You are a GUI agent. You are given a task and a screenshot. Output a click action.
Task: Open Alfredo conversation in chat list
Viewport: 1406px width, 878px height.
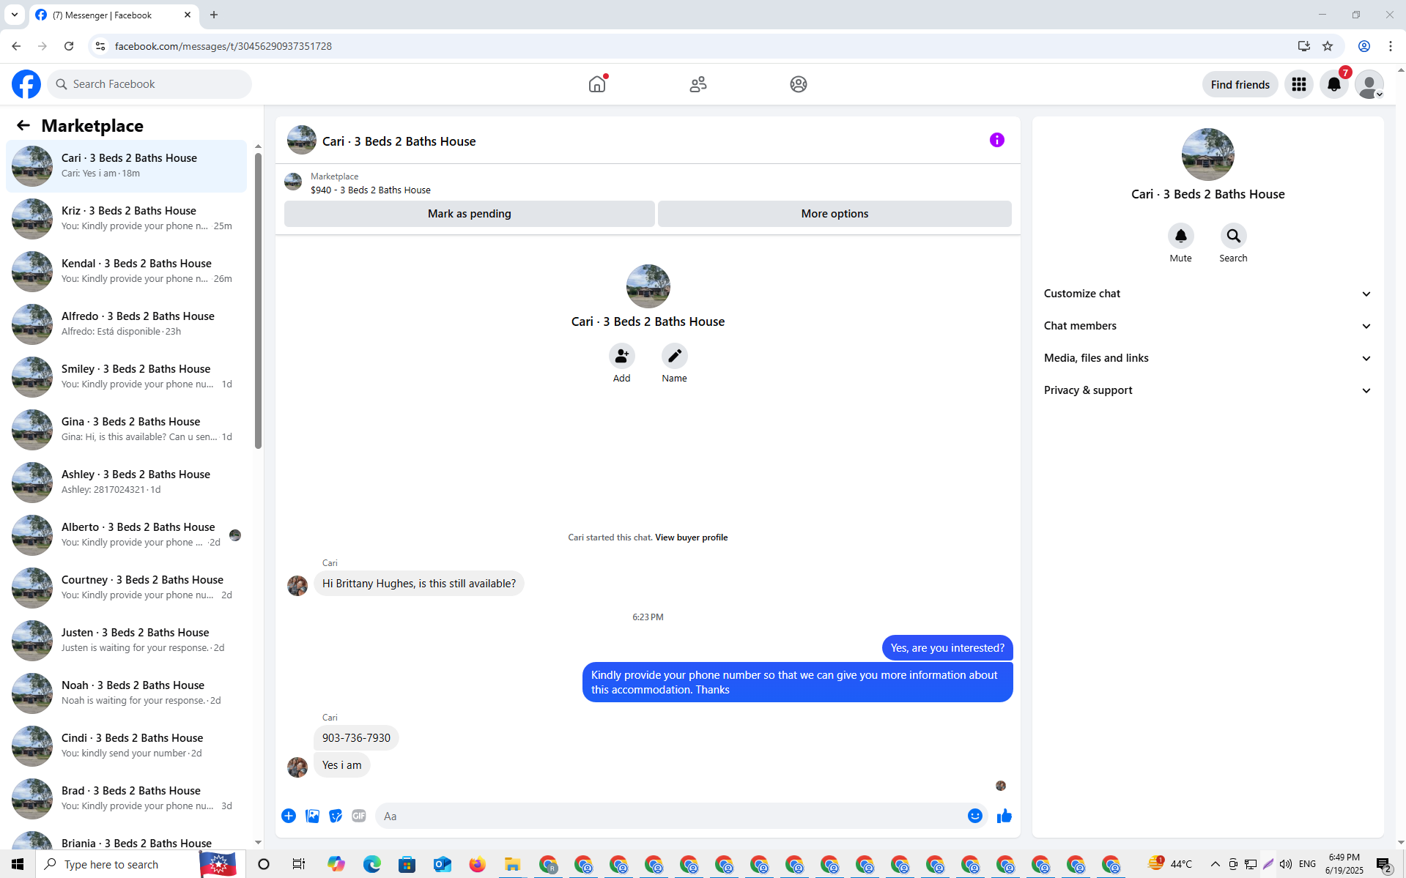point(126,324)
